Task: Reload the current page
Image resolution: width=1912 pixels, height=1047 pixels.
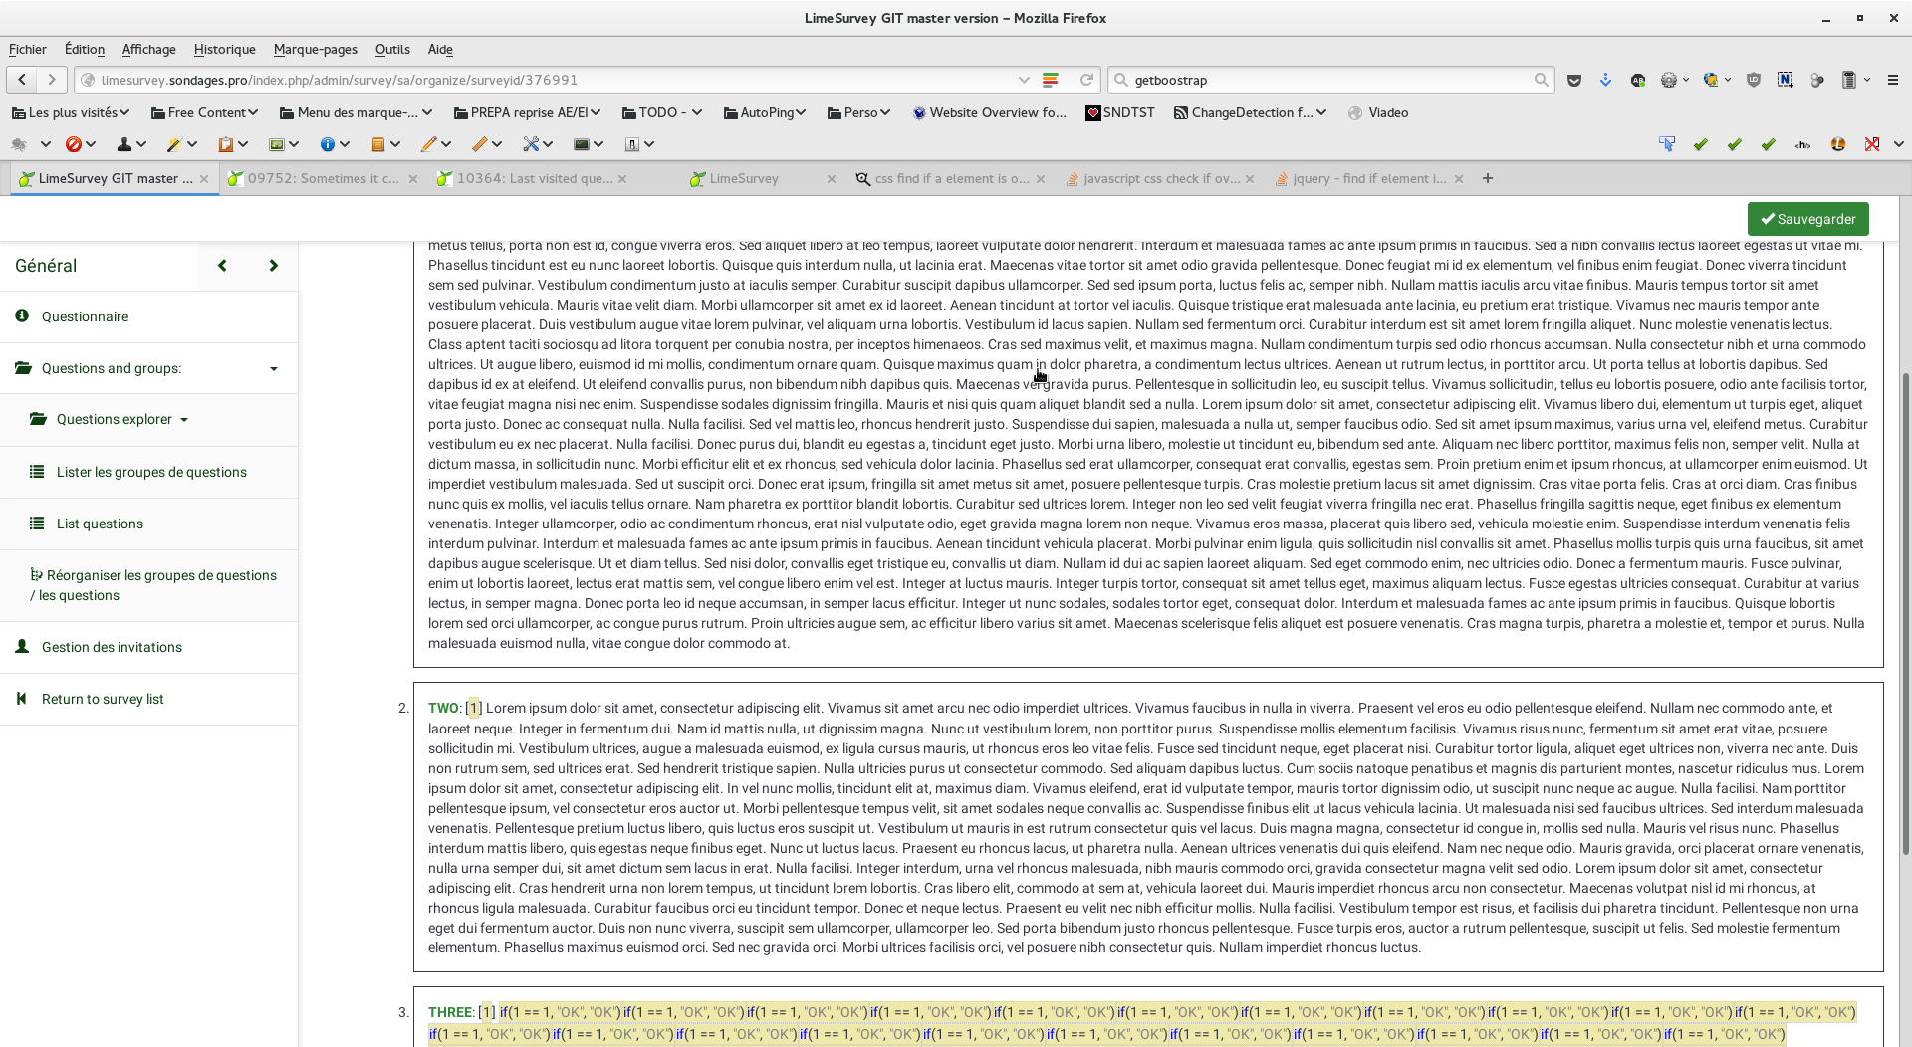Action: (1086, 80)
